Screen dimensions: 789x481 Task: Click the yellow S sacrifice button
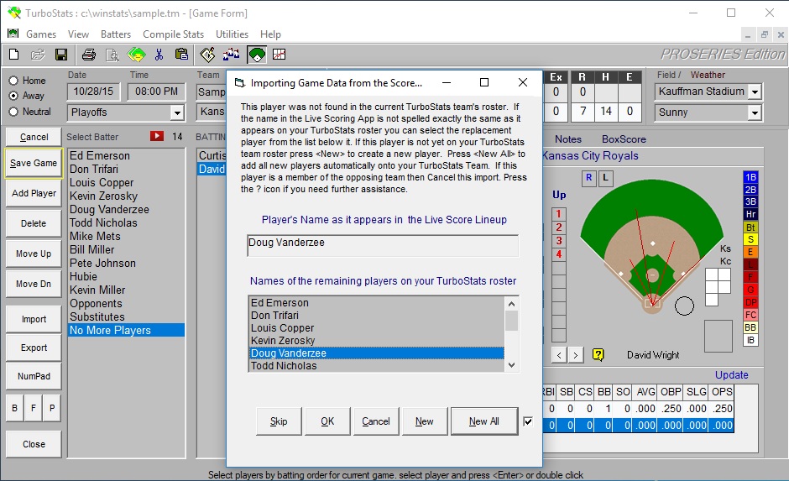(x=750, y=239)
